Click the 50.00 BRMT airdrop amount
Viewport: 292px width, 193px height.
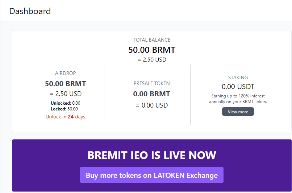click(x=66, y=84)
